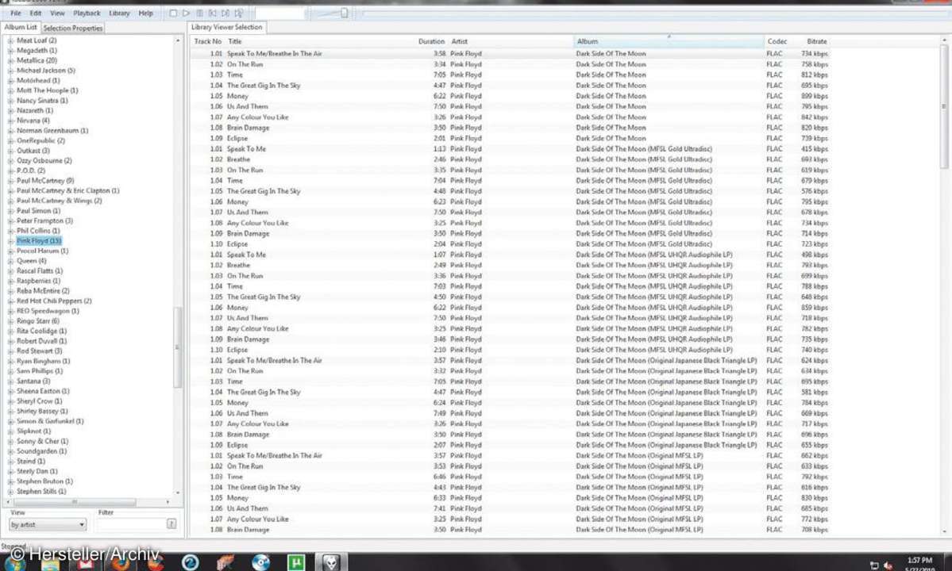
Task: Sort by the Duration column header
Action: (430, 41)
